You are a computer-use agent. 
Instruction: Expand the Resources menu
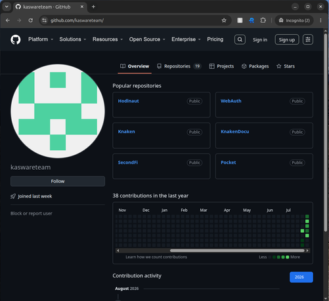[108, 39]
